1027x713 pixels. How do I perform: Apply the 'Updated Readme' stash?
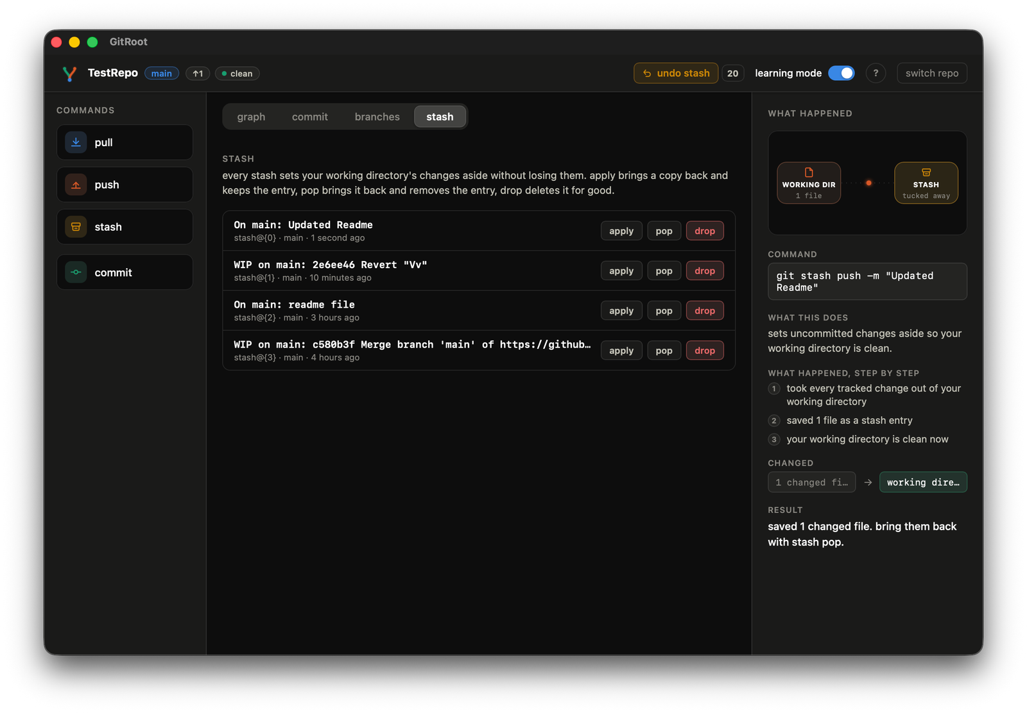[x=621, y=231]
